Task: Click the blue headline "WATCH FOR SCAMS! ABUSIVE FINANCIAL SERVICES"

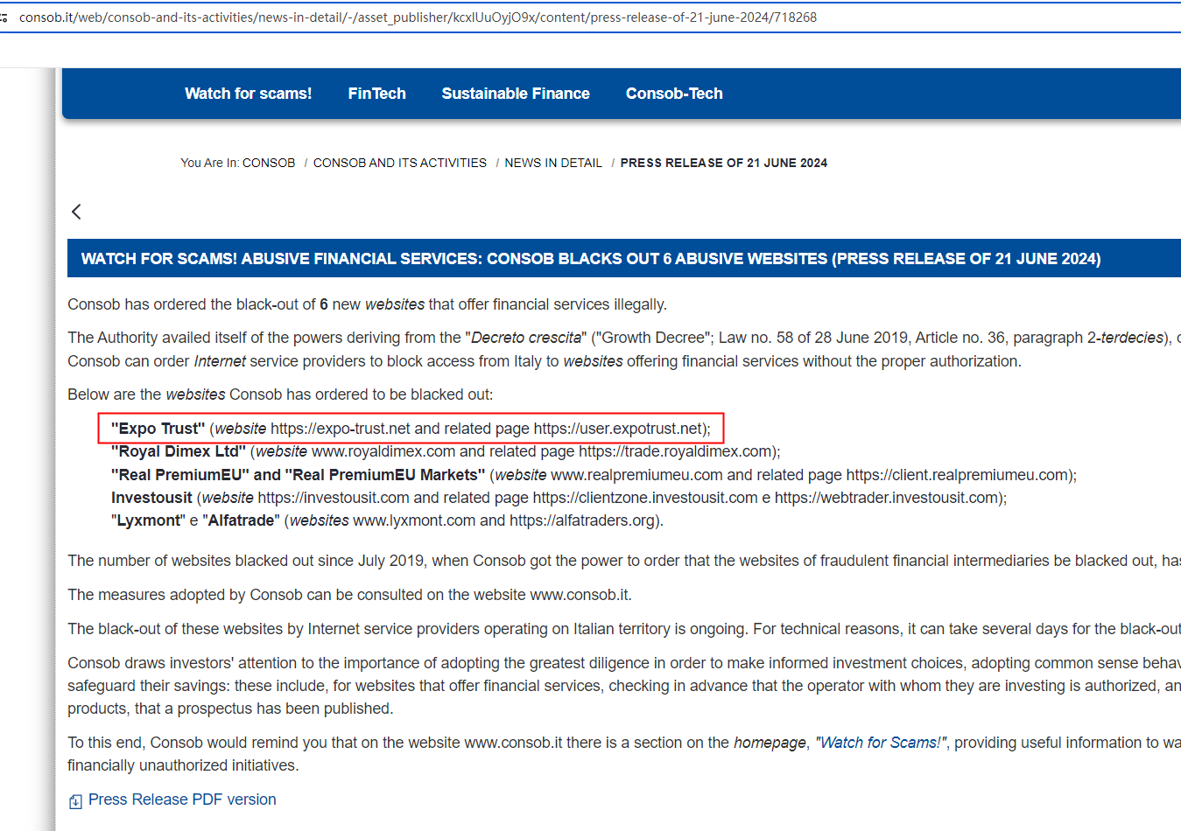Action: pos(591,259)
